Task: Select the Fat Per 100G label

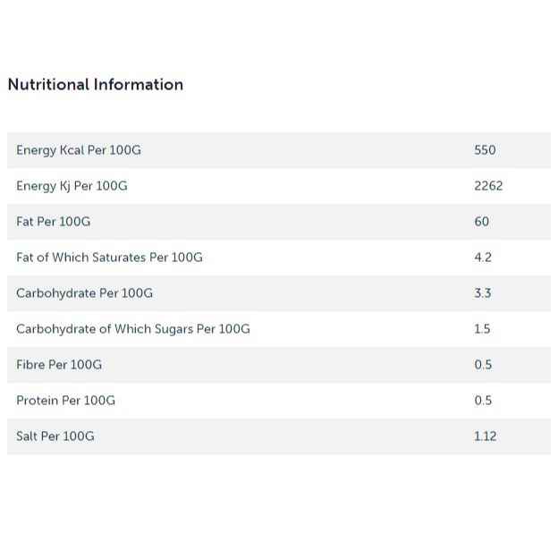Action: coord(53,222)
